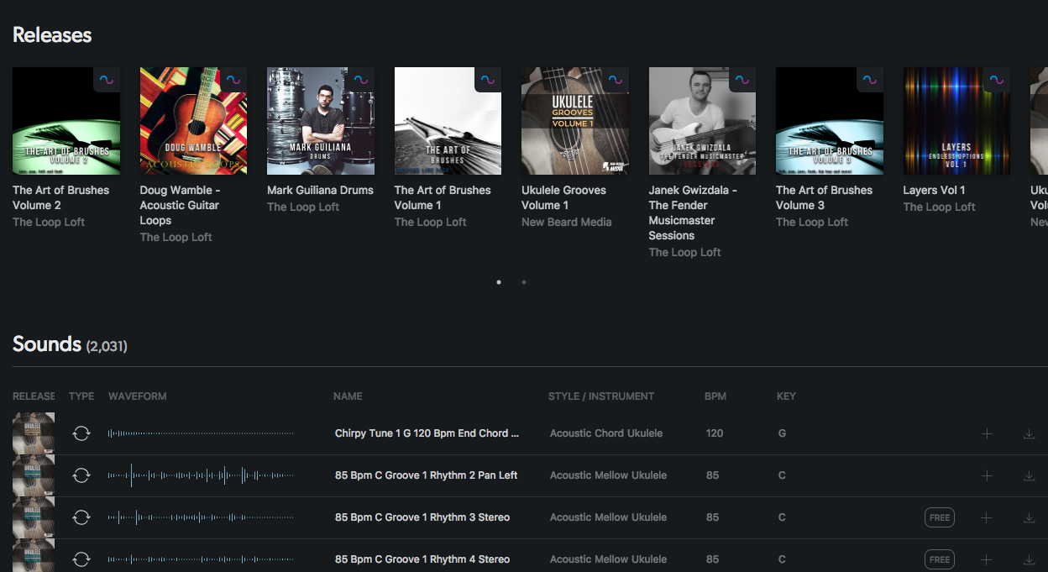Open the "New Beard Media" label link
This screenshot has width=1048, height=572.
pos(567,222)
